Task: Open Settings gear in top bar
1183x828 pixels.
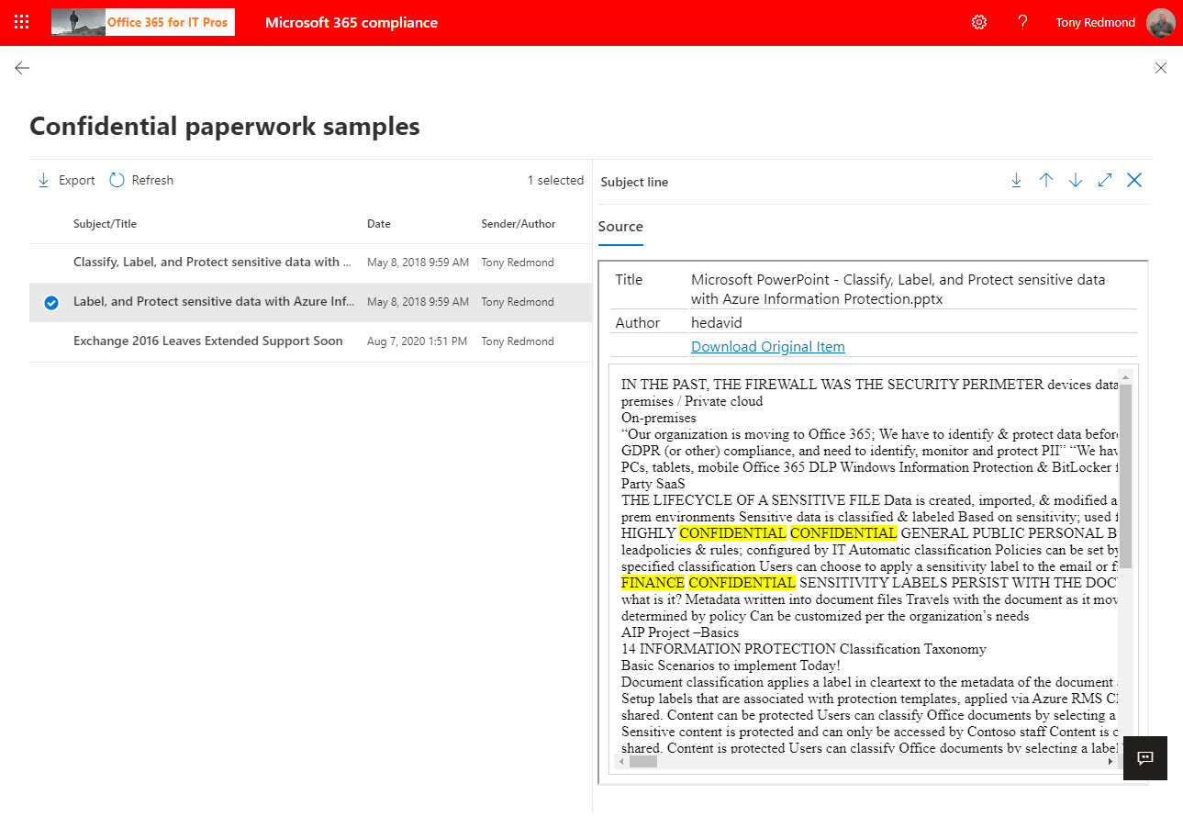Action: click(979, 22)
